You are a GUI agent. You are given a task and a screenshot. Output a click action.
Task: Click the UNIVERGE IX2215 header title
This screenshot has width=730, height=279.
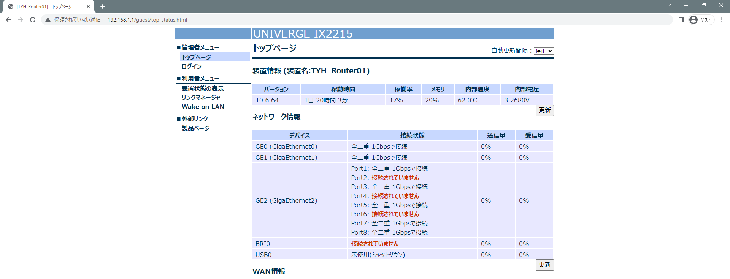303,33
